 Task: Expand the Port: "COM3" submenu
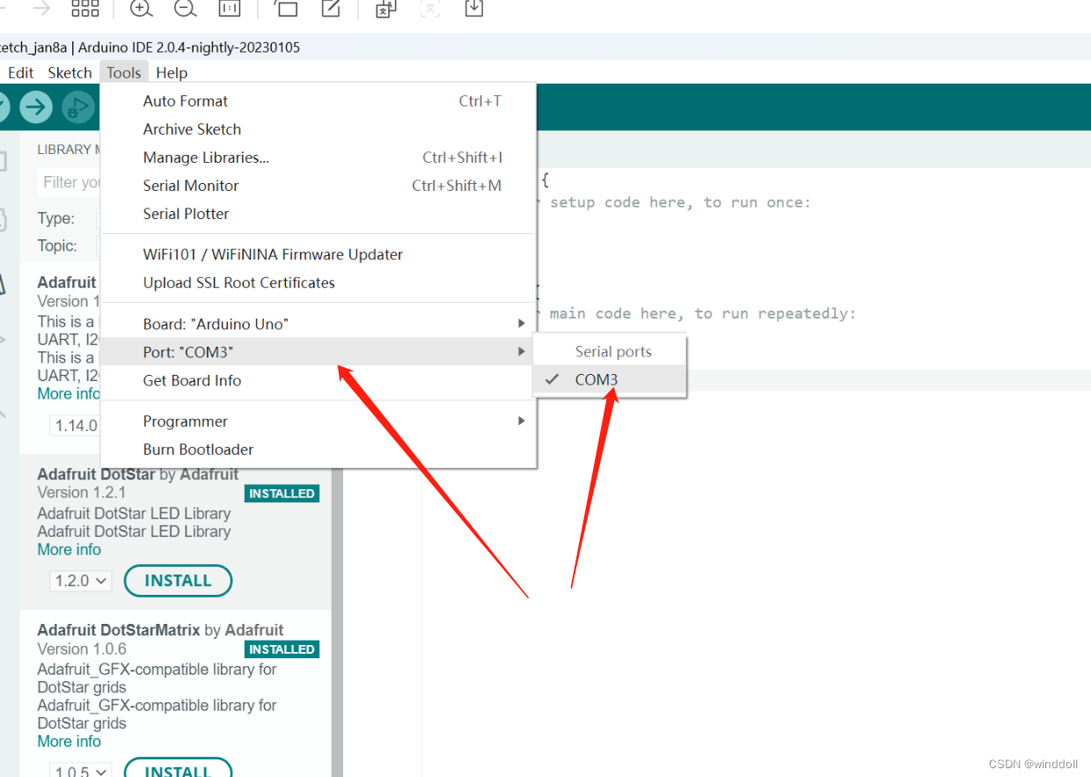319,352
